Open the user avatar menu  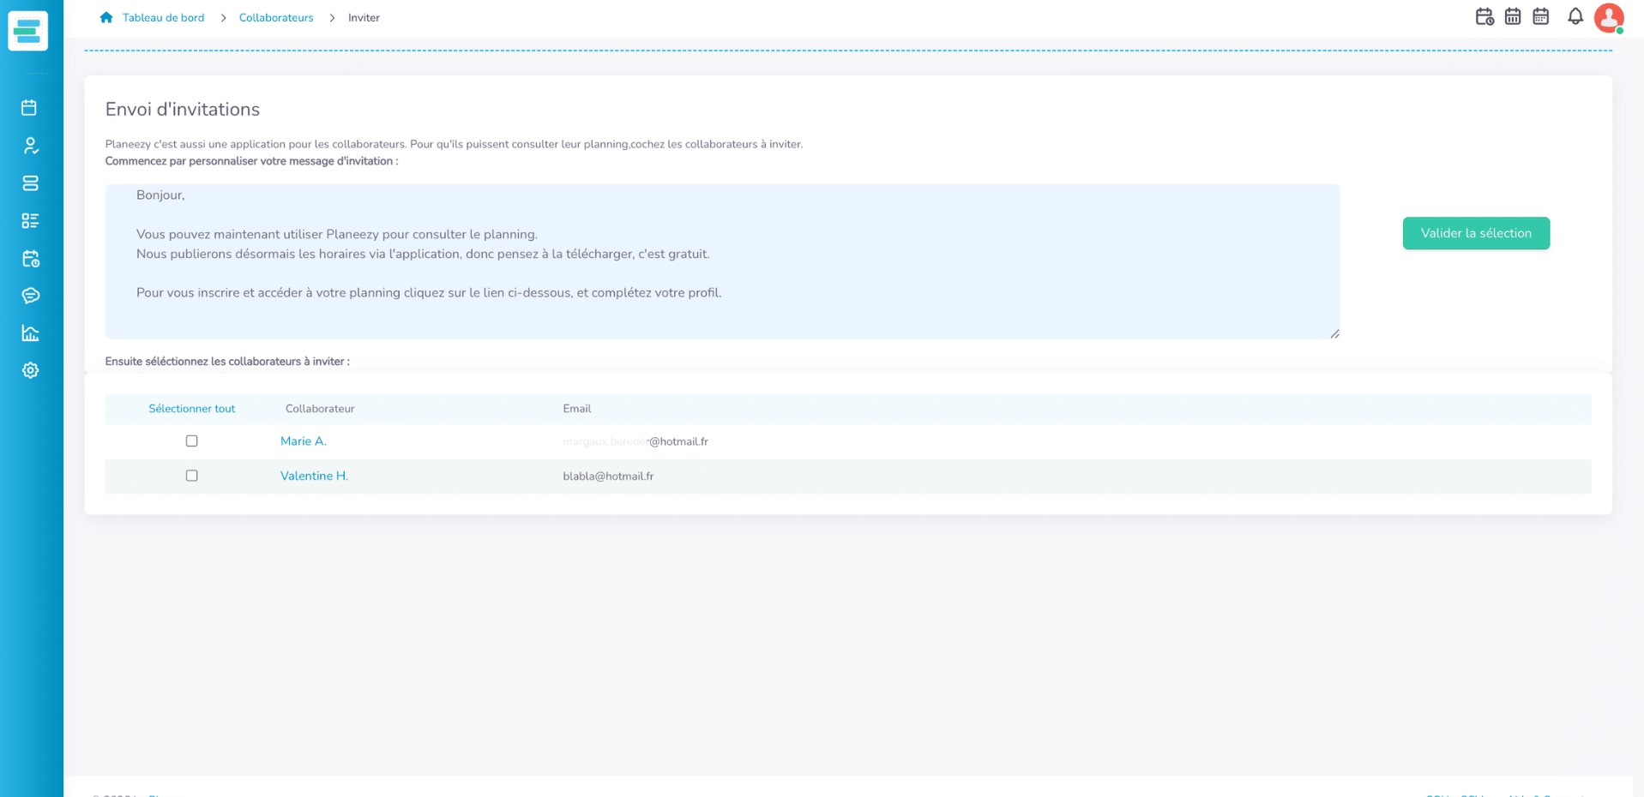tap(1609, 17)
